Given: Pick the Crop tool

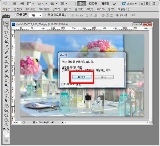Looking at the screenshot, I should tap(6, 42).
